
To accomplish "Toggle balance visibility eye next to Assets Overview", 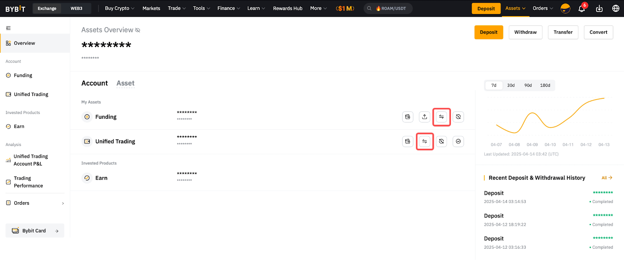I will (138, 30).
